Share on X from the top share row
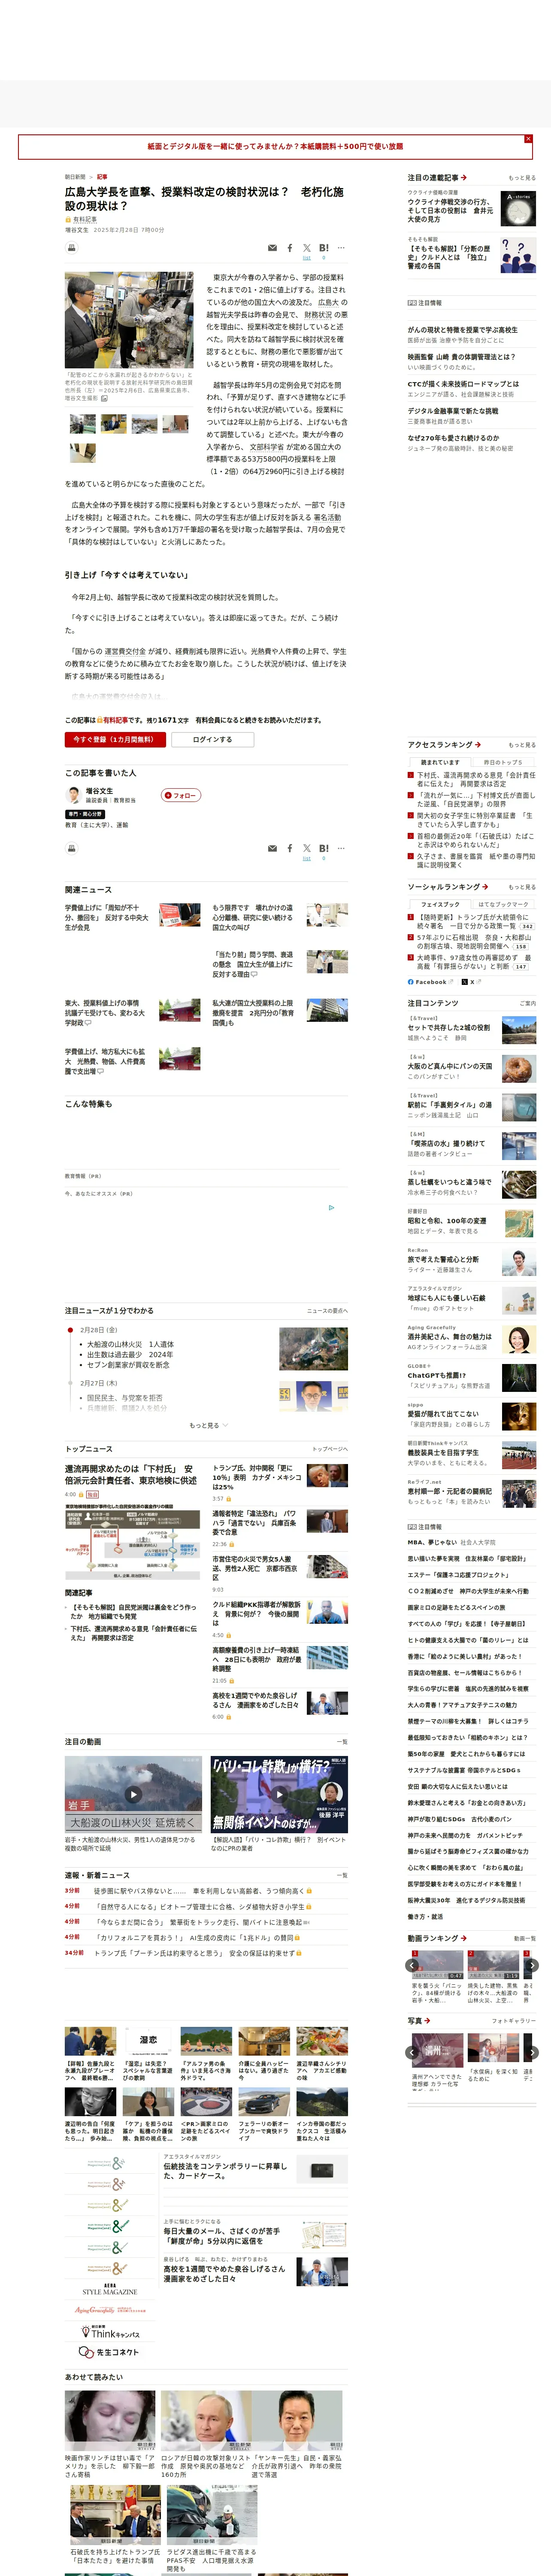Viewport: 551px width, 2576px height. (307, 248)
